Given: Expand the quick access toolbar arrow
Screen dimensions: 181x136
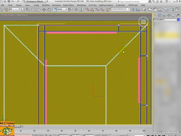Looking at the screenshot, I should click(x=47, y=2).
